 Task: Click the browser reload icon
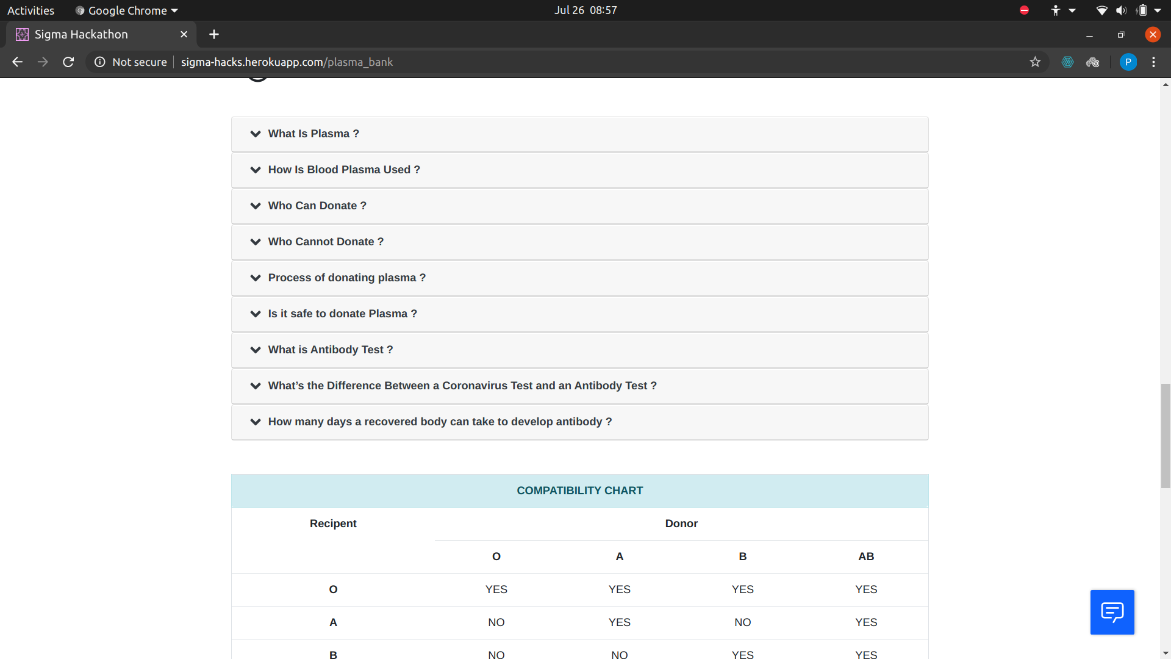68,62
